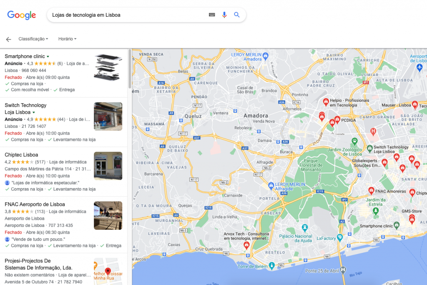427x285 pixels.
Task: Select the PCDIGA map pin
Action: [x=337, y=119]
